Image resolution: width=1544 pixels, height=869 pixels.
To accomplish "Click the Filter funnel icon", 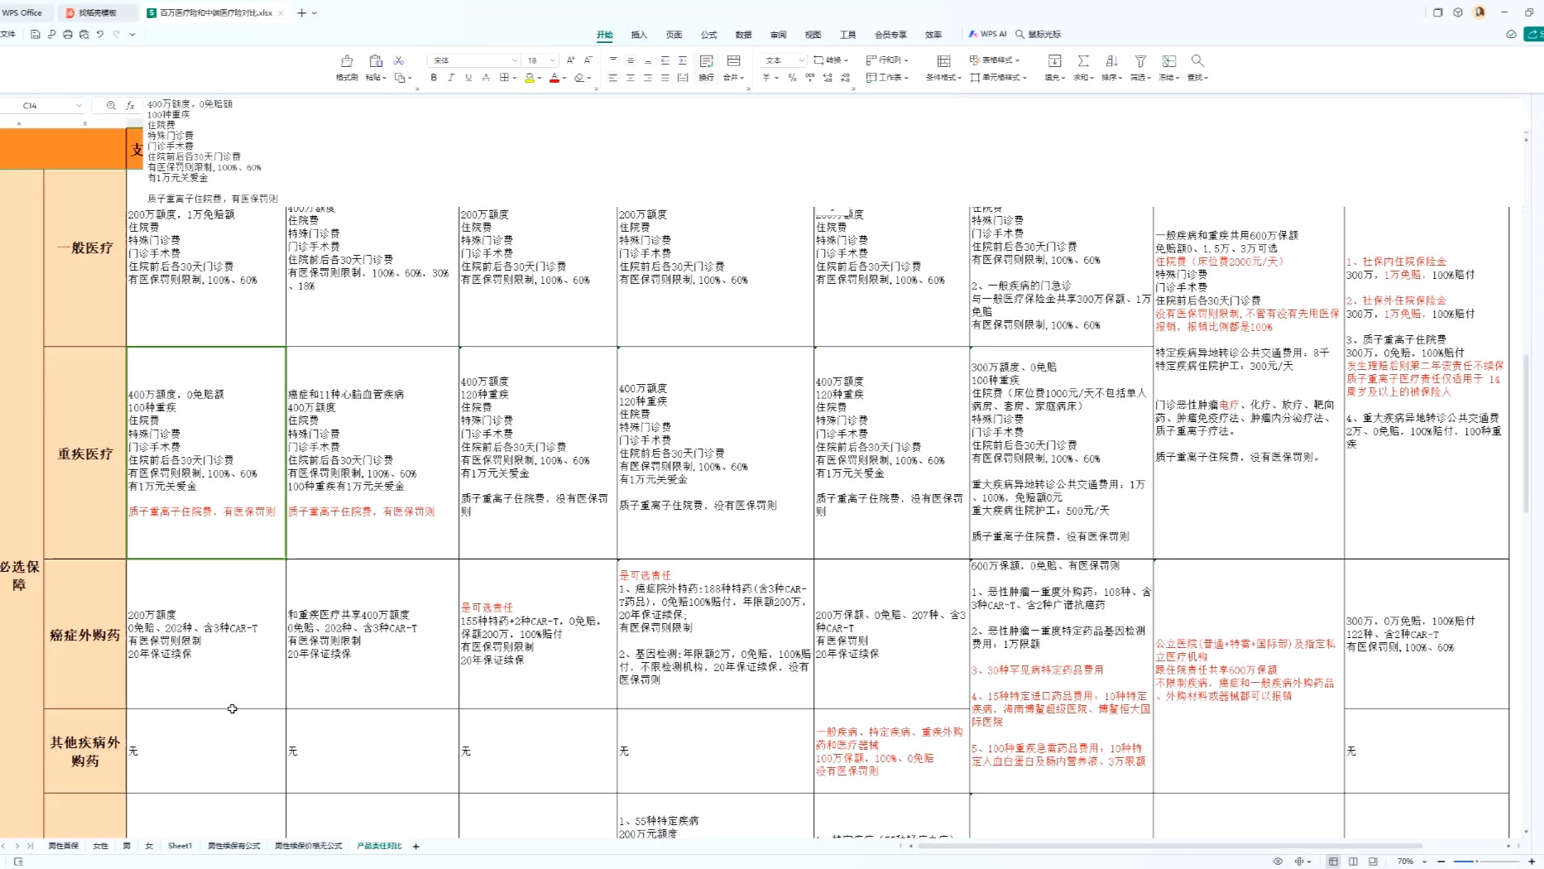I will 1140,61.
